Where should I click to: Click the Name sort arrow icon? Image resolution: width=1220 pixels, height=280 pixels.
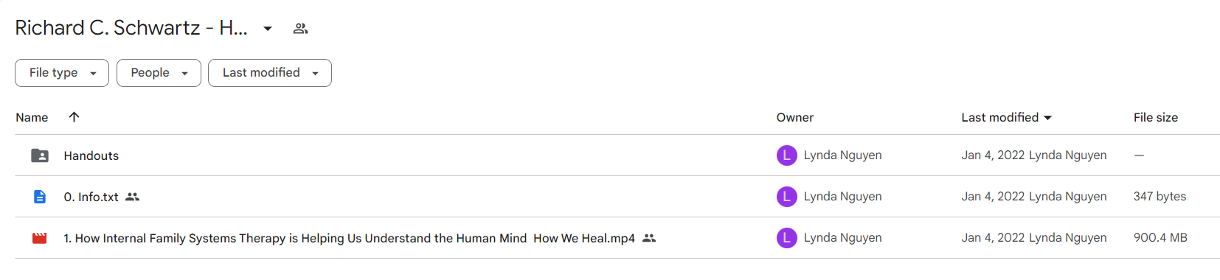[74, 116]
